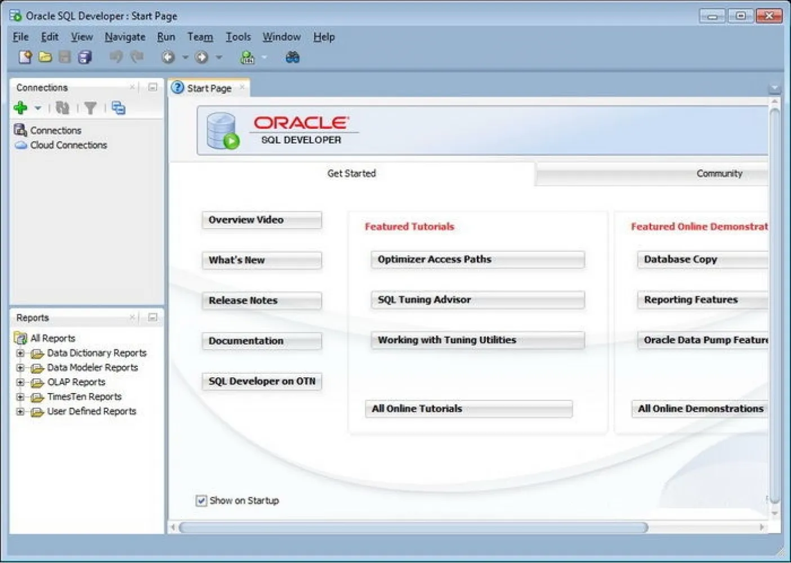Close the Reports panel with its X
The width and height of the screenshot is (791, 563).
[132, 318]
